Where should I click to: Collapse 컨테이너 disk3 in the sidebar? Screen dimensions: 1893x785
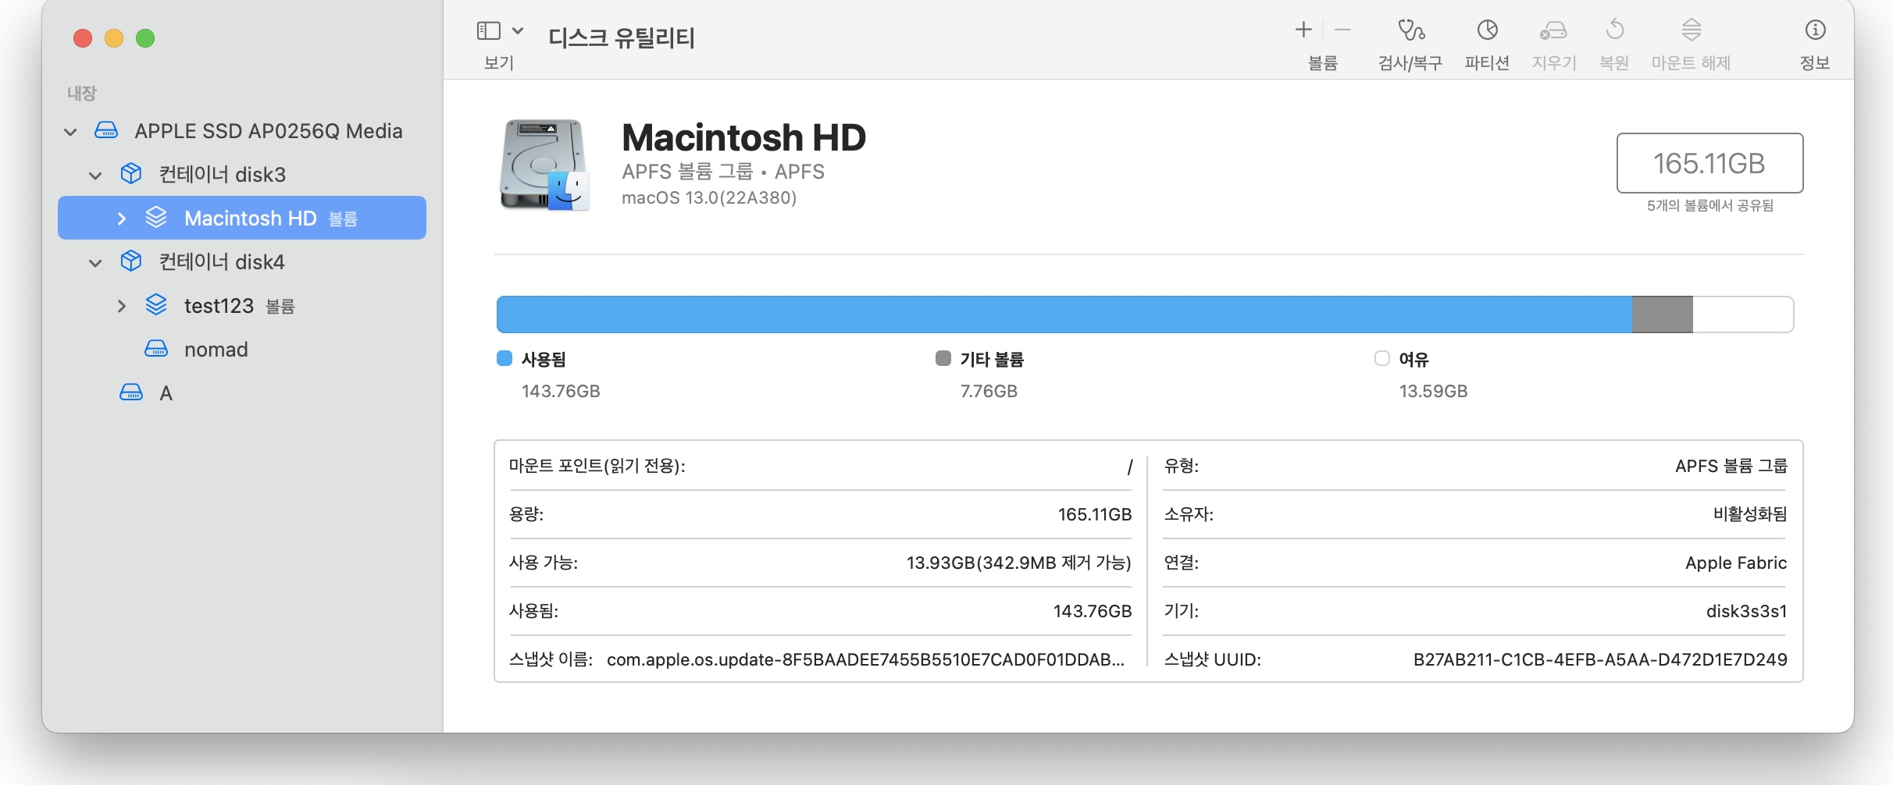pos(94,174)
